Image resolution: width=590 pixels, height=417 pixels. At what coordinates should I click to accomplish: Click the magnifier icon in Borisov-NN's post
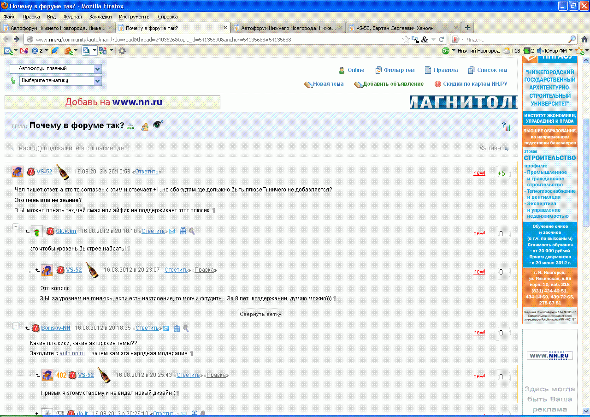[186, 328]
